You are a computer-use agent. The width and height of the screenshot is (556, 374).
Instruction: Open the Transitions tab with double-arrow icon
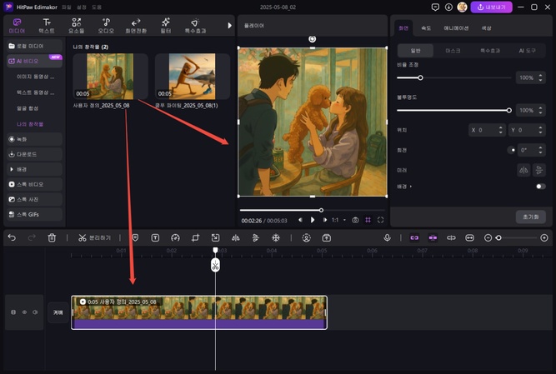click(136, 26)
